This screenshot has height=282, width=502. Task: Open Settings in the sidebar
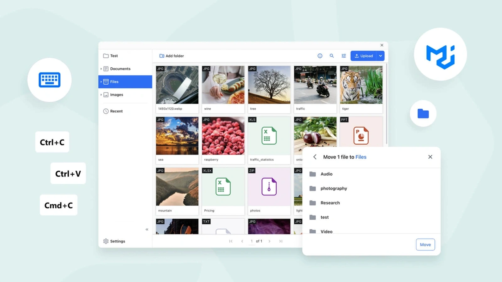114,241
